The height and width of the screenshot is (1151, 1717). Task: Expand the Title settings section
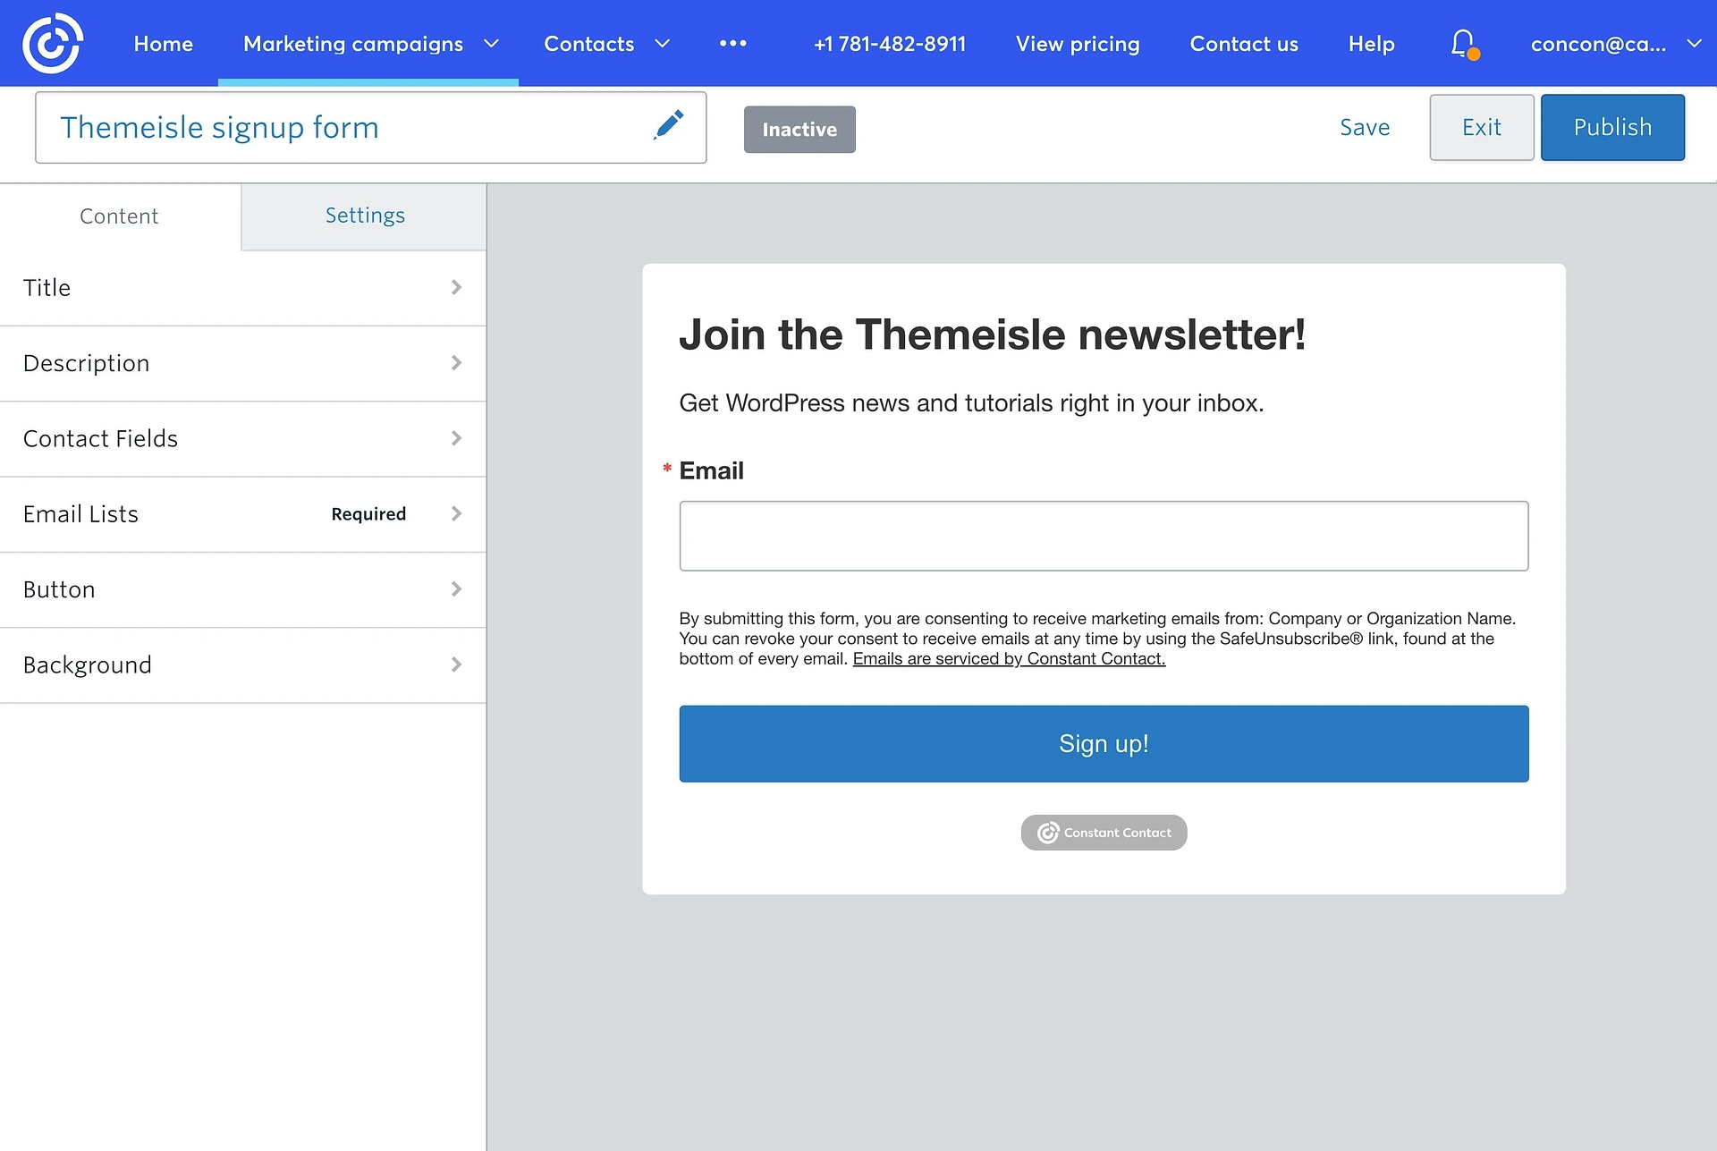pyautogui.click(x=242, y=286)
